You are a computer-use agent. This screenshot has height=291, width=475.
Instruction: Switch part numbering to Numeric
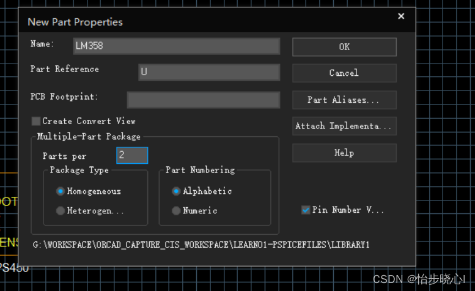pos(176,211)
